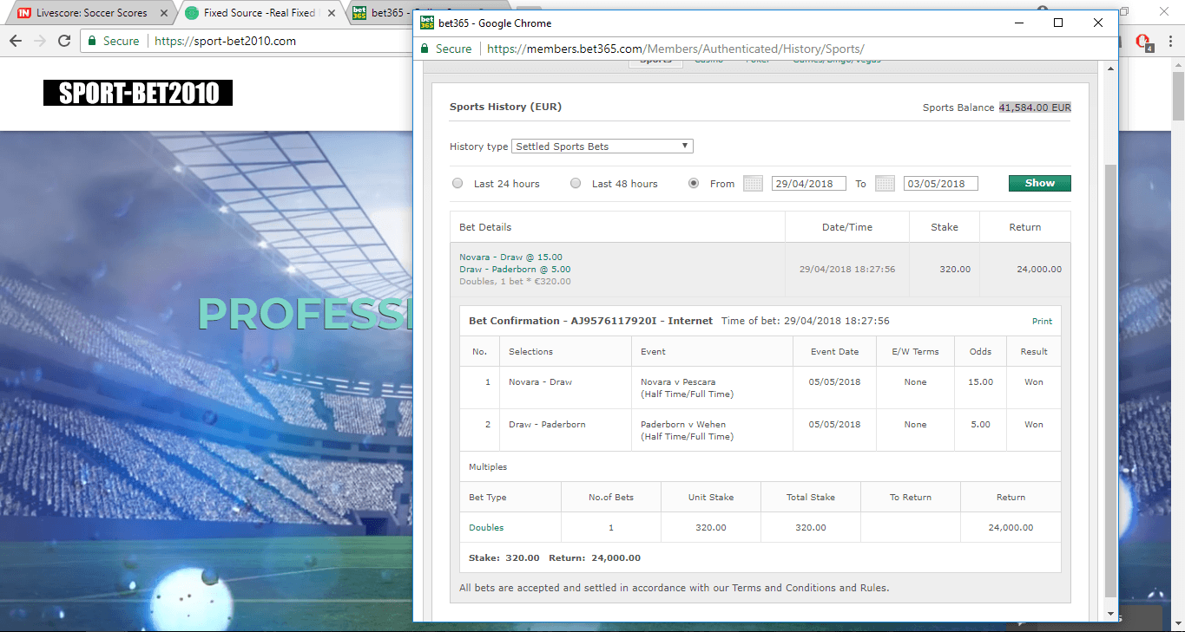The image size is (1185, 632).
Task: Click the Novara v Pescara event cell
Action: (712, 388)
